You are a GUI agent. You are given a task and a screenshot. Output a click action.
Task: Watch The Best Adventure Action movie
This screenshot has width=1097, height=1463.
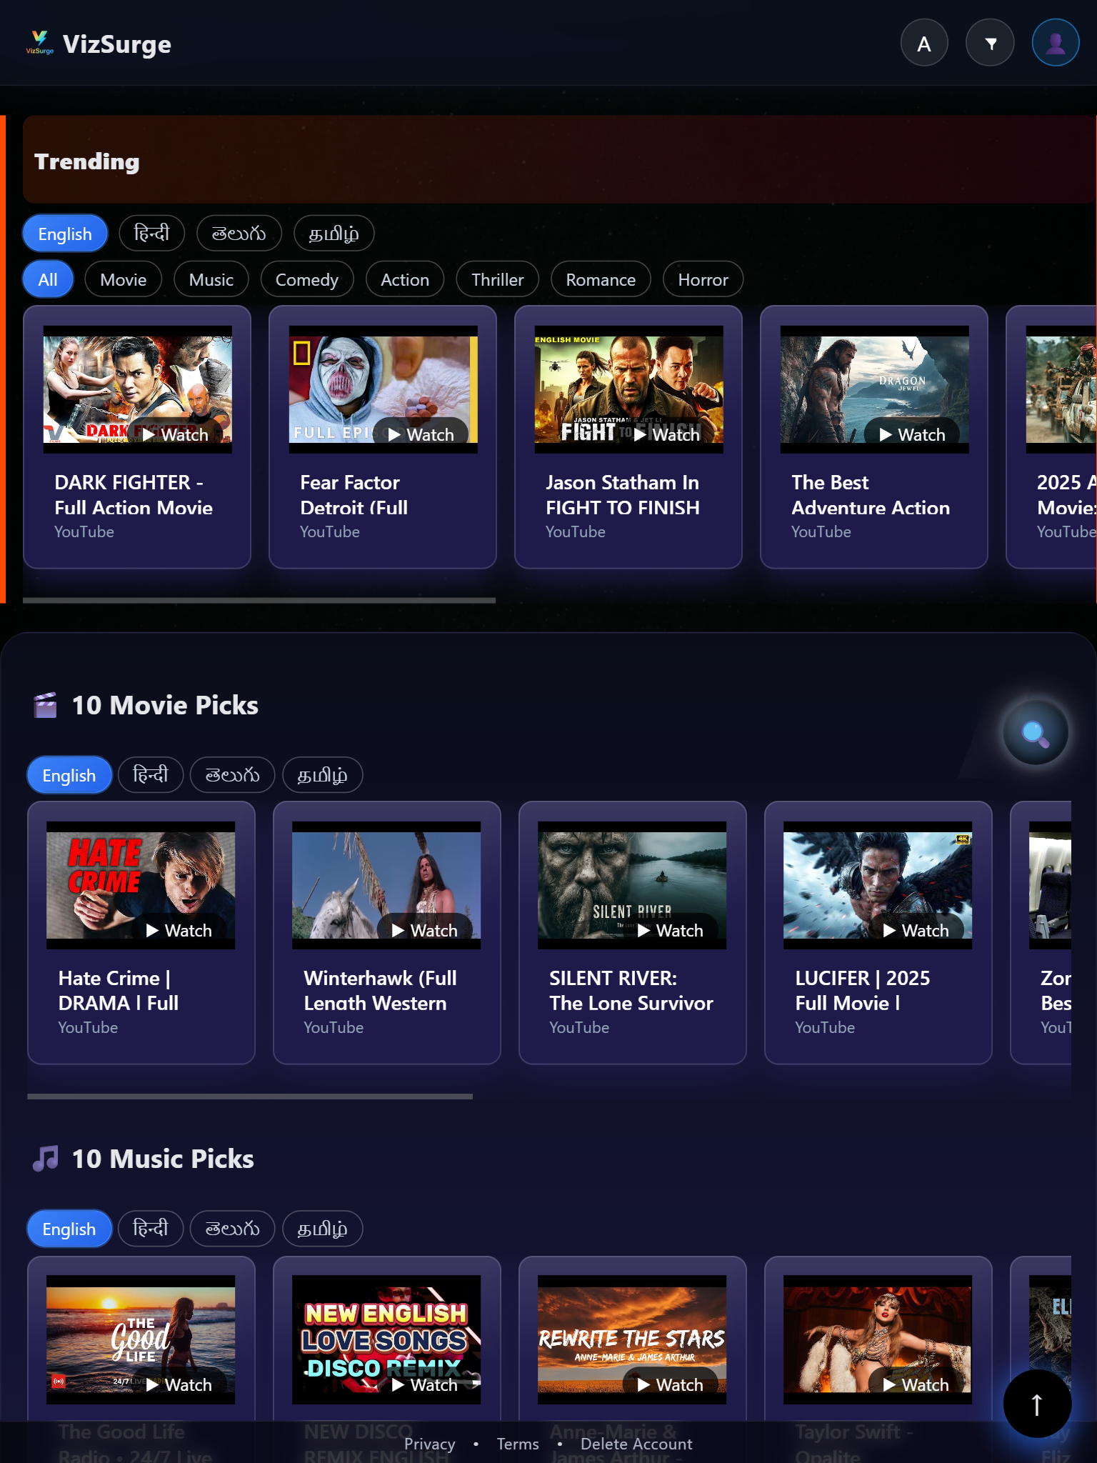(x=912, y=434)
